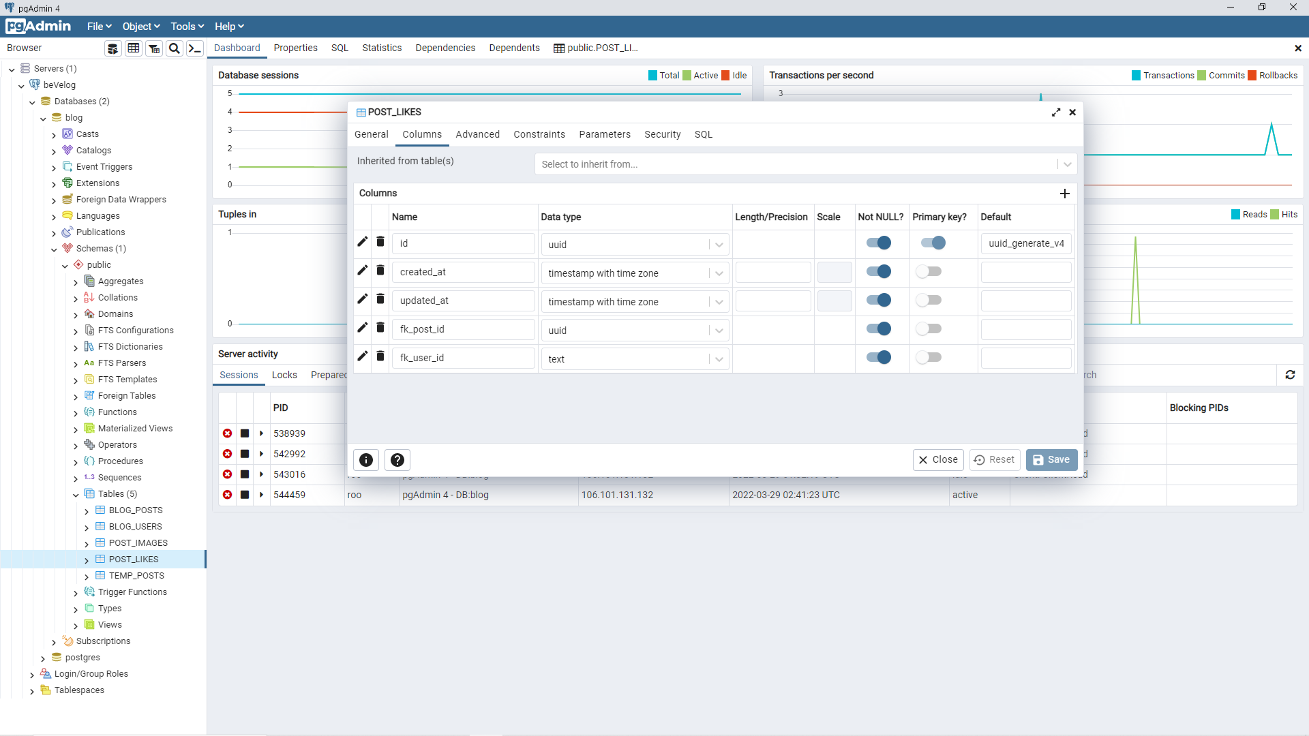Open Search Objects magnifier icon
The image size is (1309, 736).
pyautogui.click(x=175, y=48)
